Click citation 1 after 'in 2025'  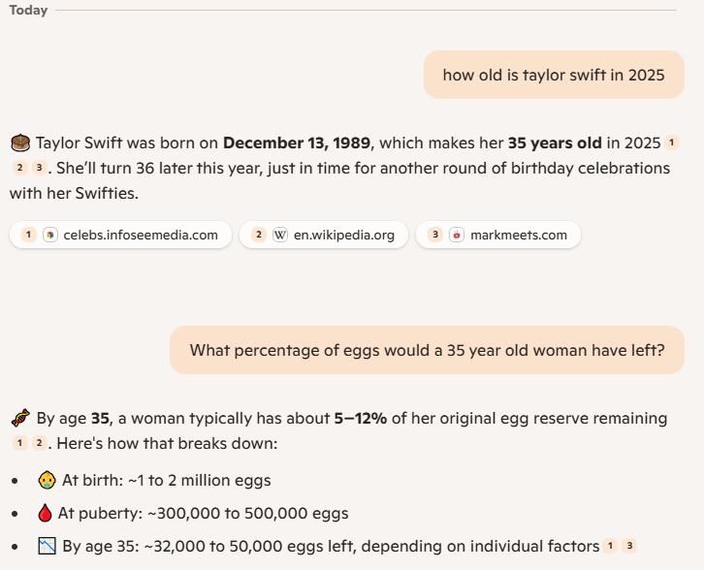tap(672, 142)
